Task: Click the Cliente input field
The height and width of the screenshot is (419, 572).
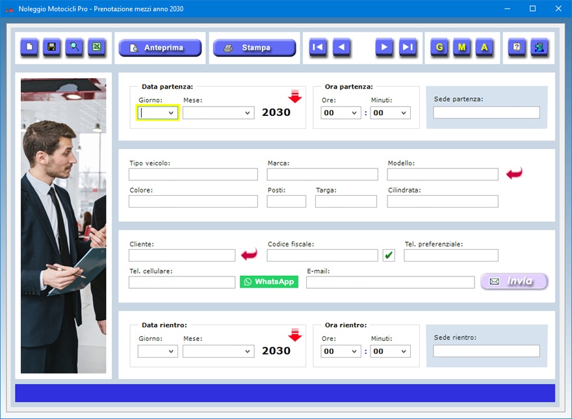Action: 182,255
